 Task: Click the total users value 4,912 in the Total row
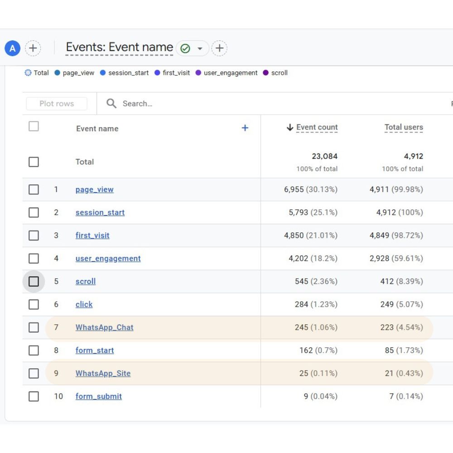click(x=414, y=156)
